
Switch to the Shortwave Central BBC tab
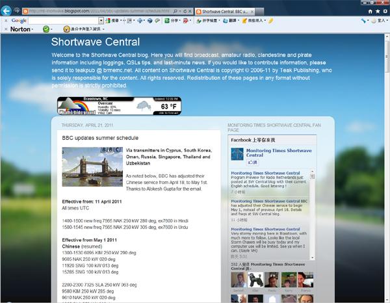(225, 12)
